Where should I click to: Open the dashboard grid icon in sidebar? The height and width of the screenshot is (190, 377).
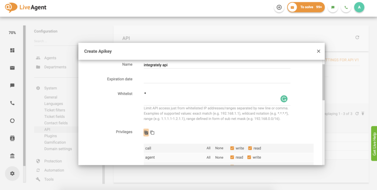[x=12, y=50]
